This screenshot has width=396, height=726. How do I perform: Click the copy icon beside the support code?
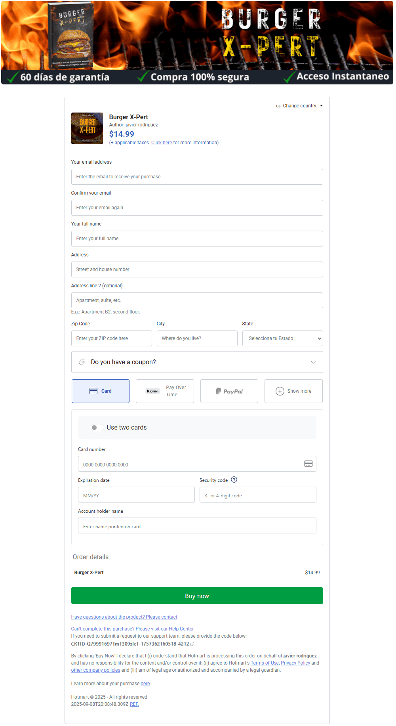point(192,644)
